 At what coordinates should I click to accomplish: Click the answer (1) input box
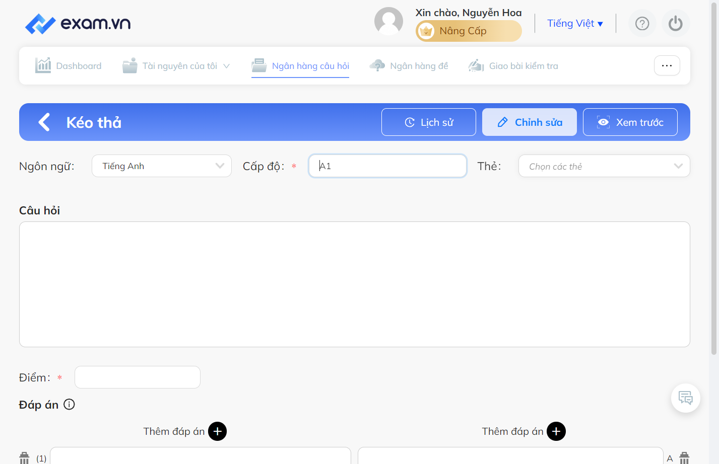(200, 455)
